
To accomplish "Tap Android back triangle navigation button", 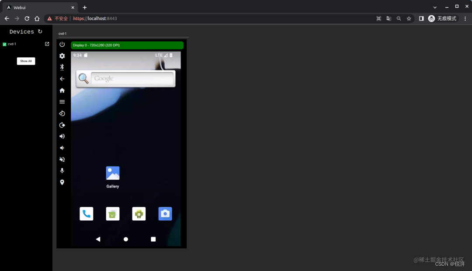I will [x=98, y=239].
